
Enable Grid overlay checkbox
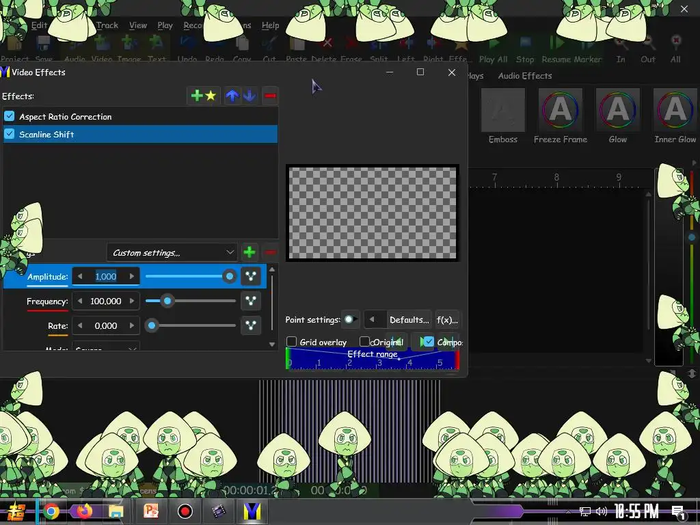(291, 342)
